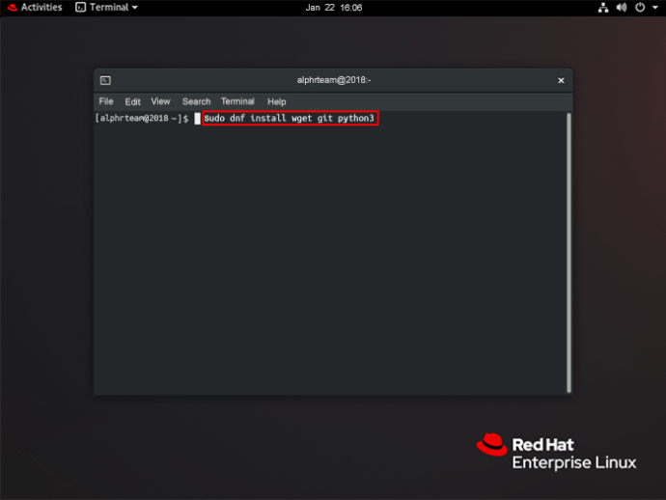
Task: Click the Red Hat logo in top bar
Action: point(13,8)
